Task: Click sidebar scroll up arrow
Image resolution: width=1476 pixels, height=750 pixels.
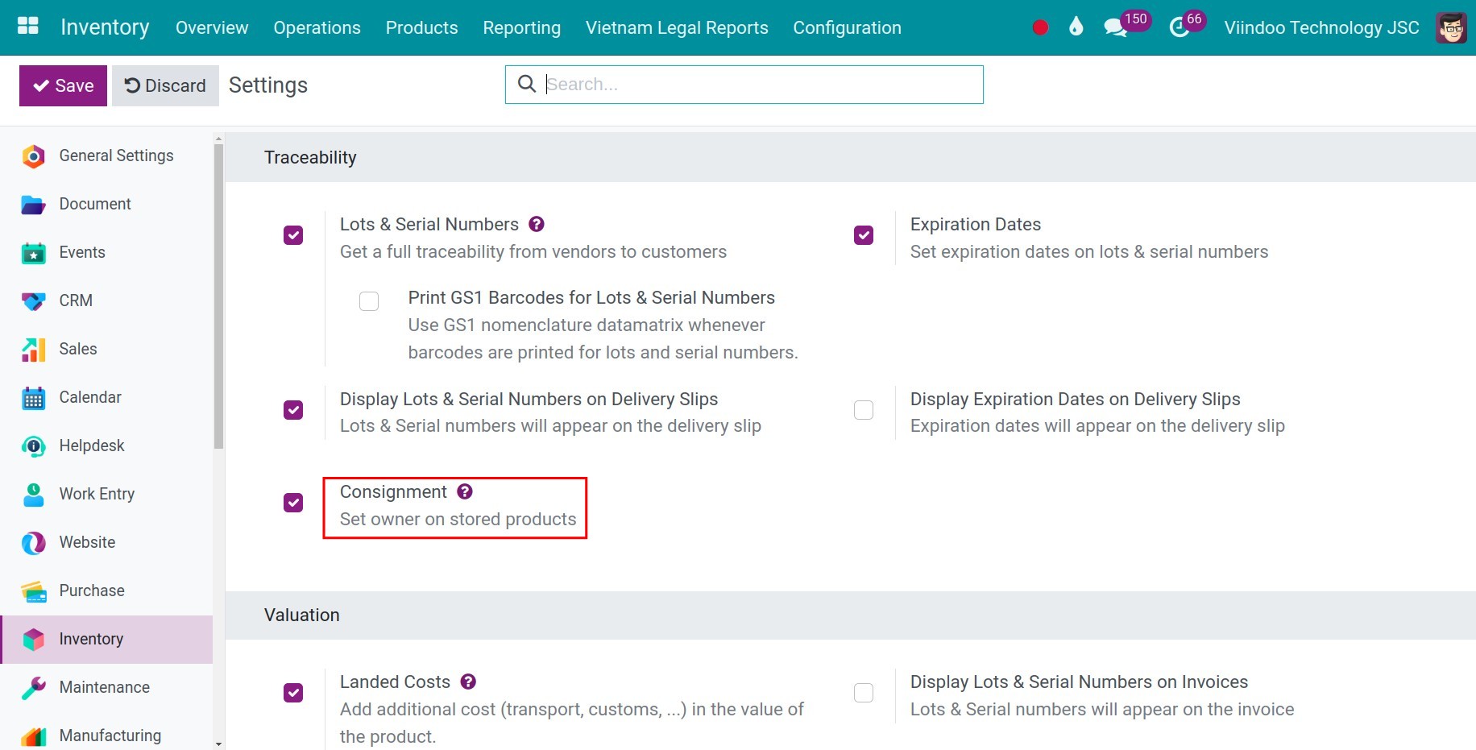Action: [218, 139]
